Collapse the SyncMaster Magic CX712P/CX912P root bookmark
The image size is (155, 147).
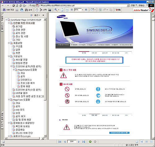click(x=7, y=20)
